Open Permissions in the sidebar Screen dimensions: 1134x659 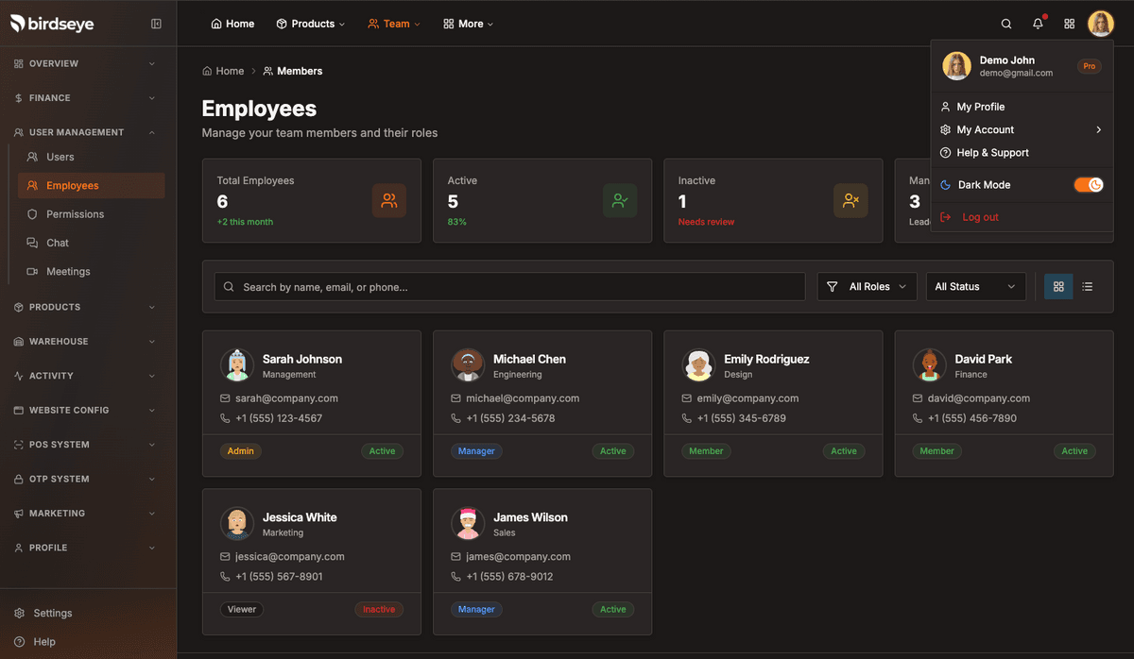[x=75, y=214]
